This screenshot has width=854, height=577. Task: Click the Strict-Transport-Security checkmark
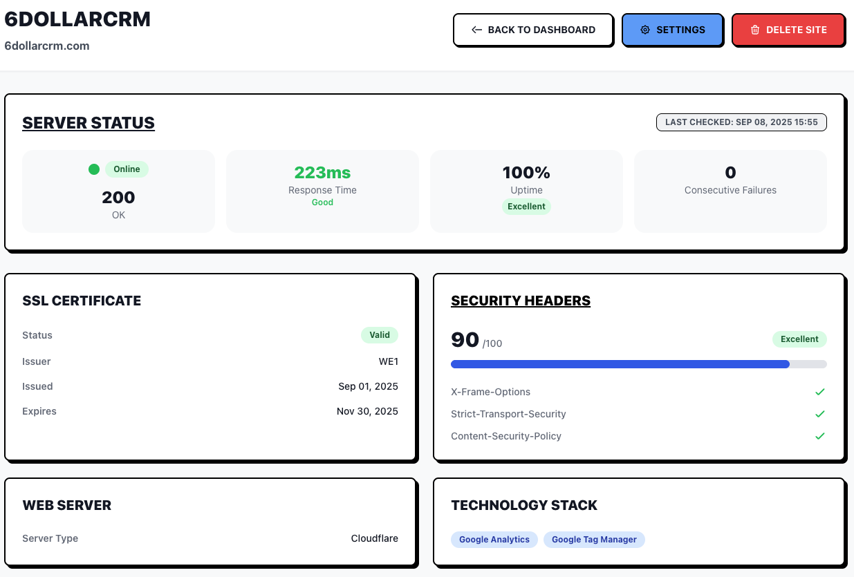click(x=820, y=414)
